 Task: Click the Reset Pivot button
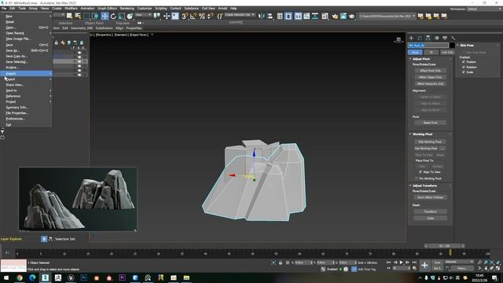click(x=430, y=123)
